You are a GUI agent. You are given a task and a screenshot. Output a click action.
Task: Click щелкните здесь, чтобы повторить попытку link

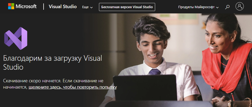click(73, 87)
